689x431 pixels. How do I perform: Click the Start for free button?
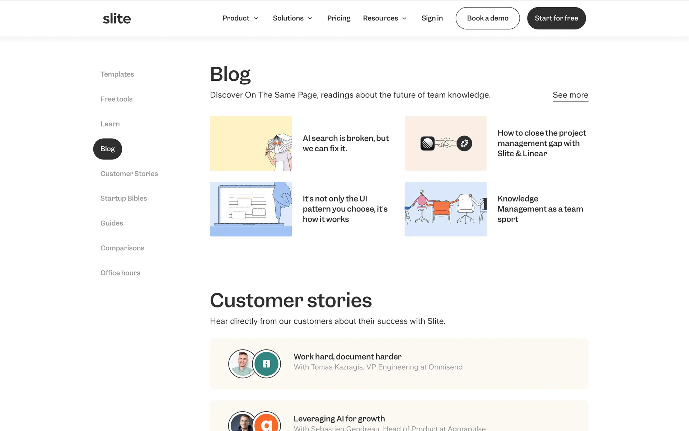(556, 18)
